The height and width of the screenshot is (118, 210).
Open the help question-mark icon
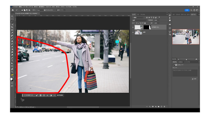tap(194, 10)
